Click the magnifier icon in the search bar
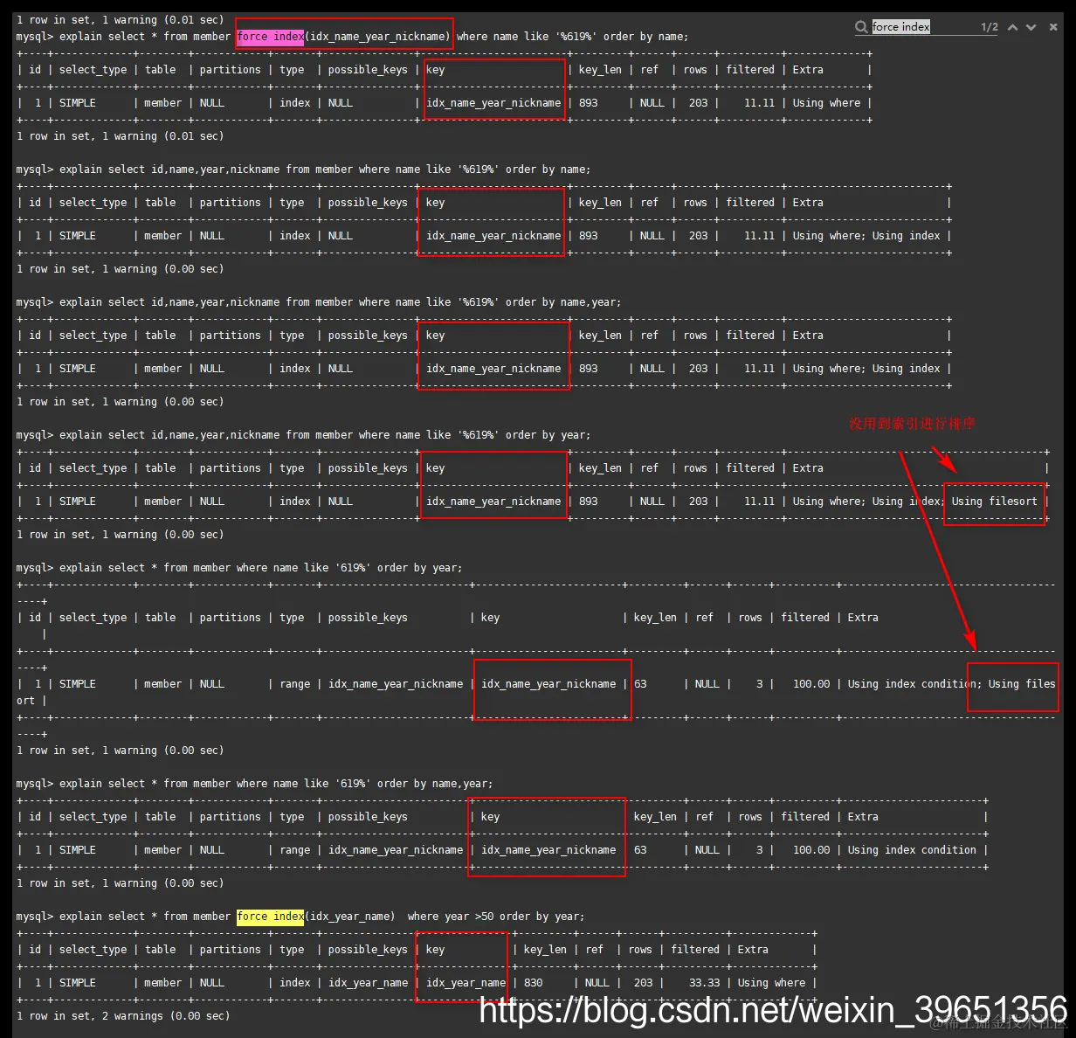This screenshot has width=1076, height=1038. click(x=861, y=27)
